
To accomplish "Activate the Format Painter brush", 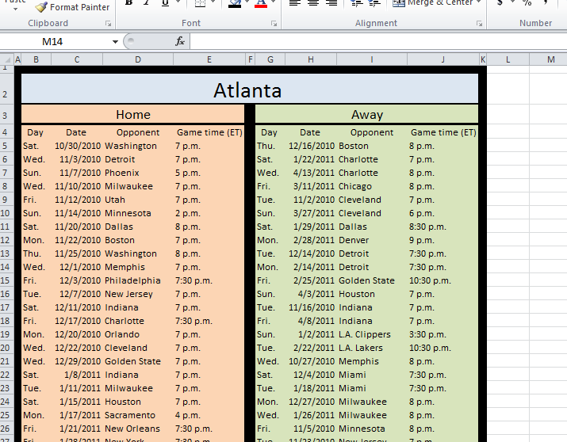I will (72, 7).
